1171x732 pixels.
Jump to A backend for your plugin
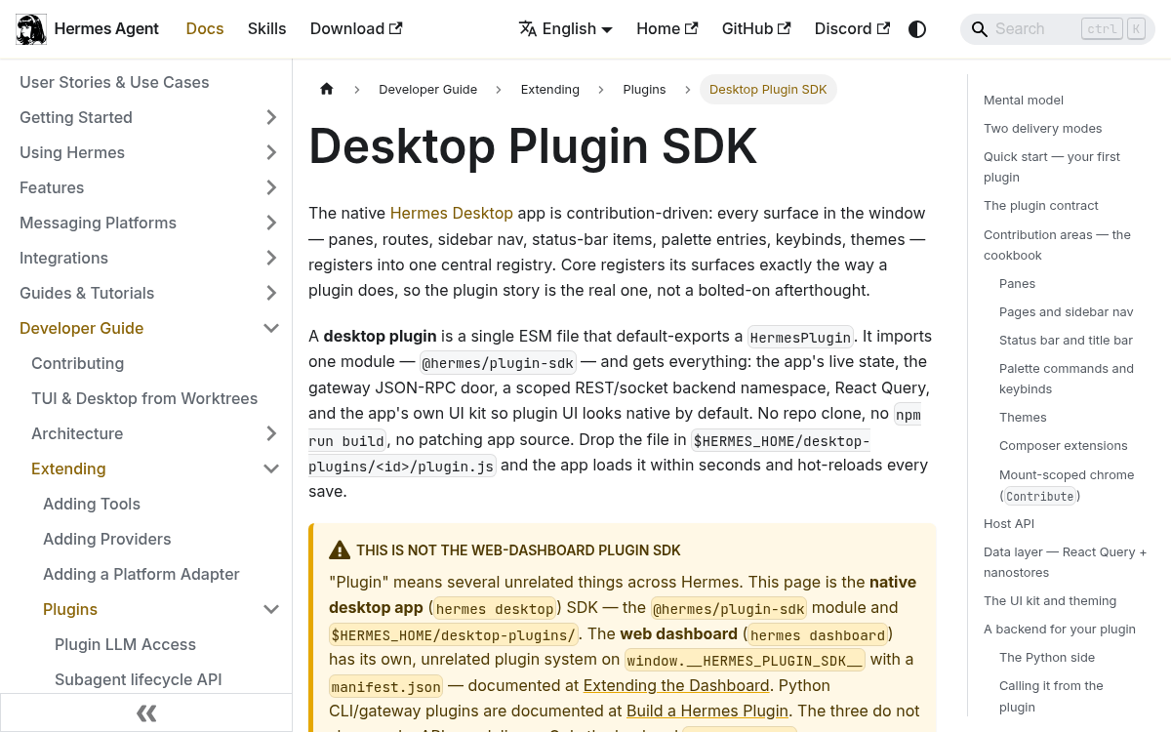[x=1060, y=629]
